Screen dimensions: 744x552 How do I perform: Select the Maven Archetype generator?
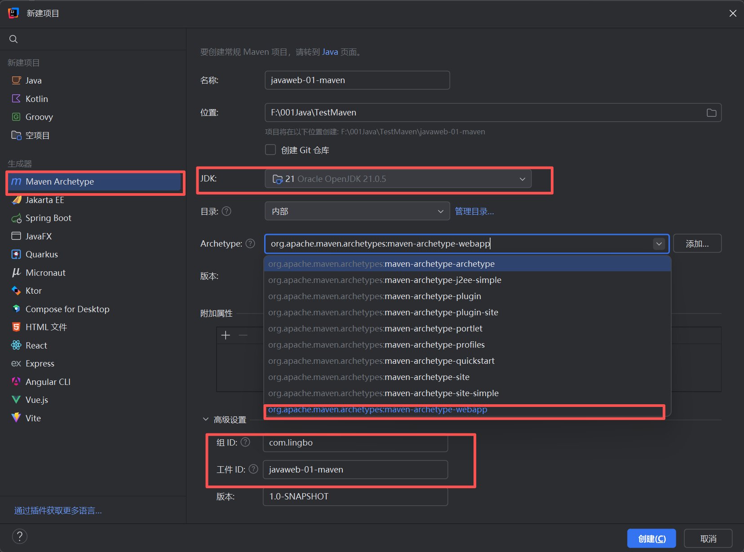pyautogui.click(x=95, y=181)
